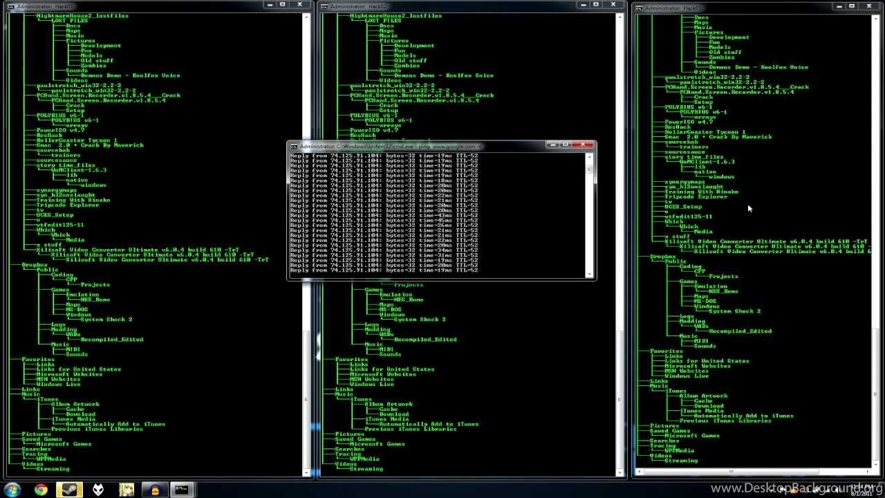The image size is (885, 498).
Task: Click the ping reply line with time=26ms
Action: tap(384, 225)
